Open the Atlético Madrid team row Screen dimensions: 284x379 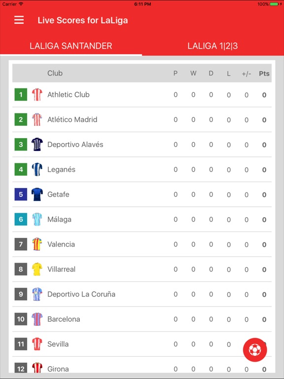coord(142,119)
